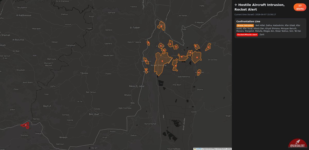
Task: Select the Kfar Giladi alert pin
Action: 161,46
